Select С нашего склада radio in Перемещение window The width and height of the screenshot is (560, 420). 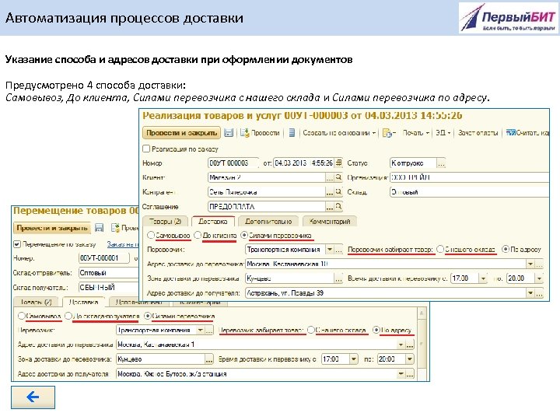click(310, 330)
